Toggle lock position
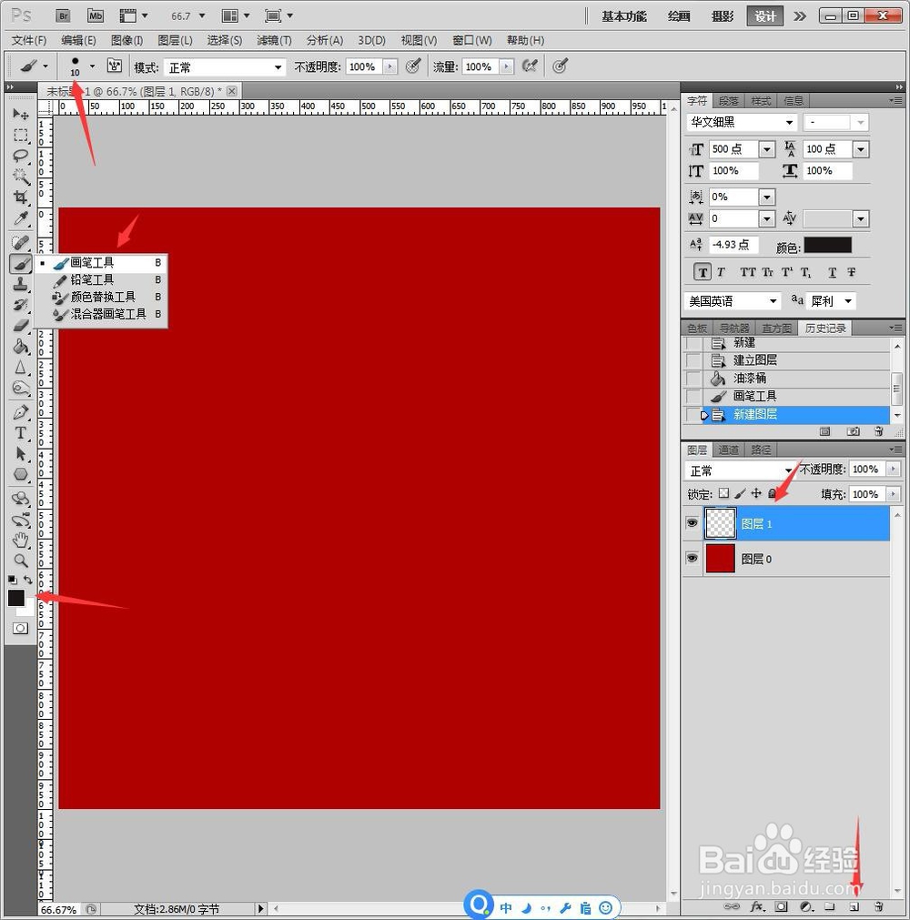Image resolution: width=910 pixels, height=920 pixels. tap(757, 493)
